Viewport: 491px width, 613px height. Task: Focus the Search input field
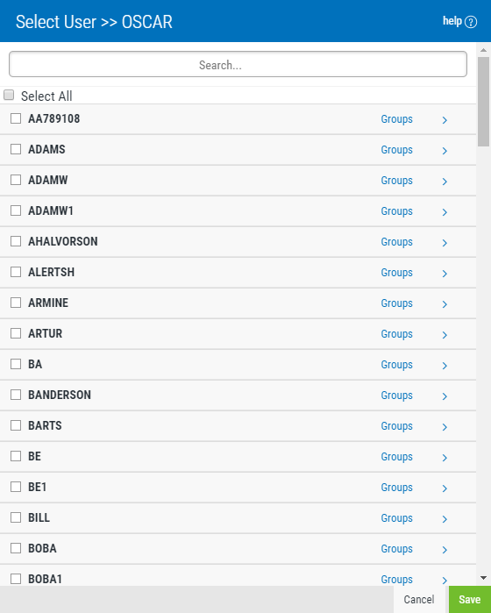click(238, 64)
